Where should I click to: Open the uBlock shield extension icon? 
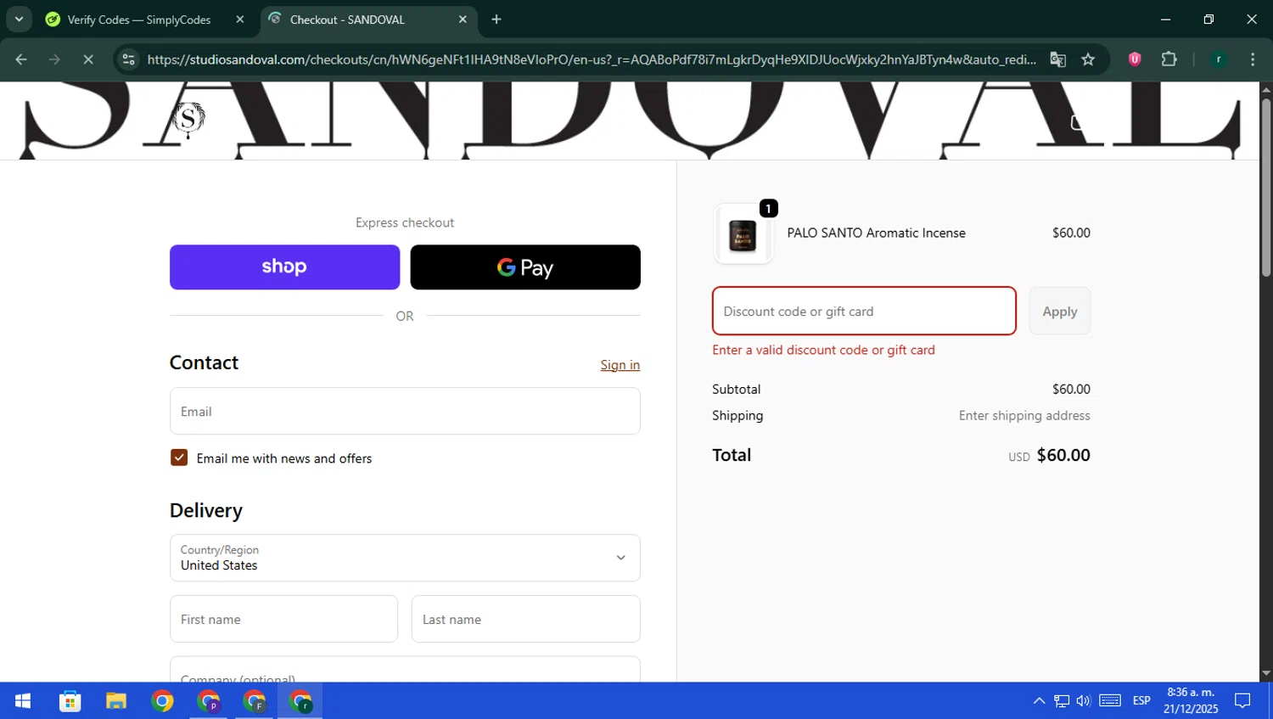click(x=1135, y=59)
